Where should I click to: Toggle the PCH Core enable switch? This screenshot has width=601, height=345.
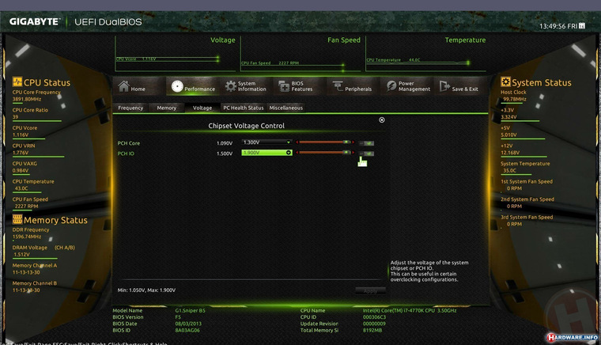[367, 143]
